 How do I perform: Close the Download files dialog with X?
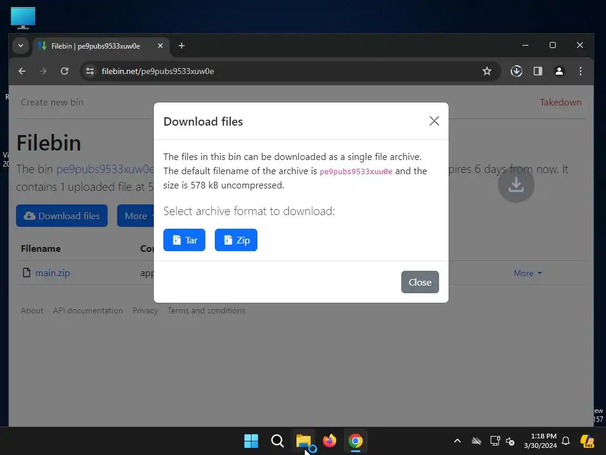click(434, 121)
